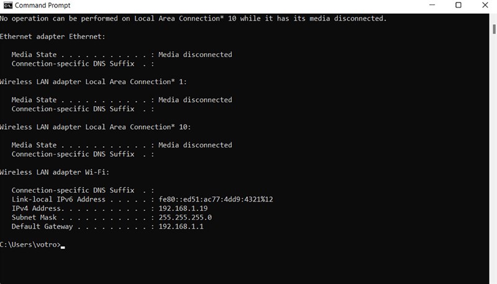Close the Command Prompt window
The height and width of the screenshot is (284, 497).
point(485,6)
